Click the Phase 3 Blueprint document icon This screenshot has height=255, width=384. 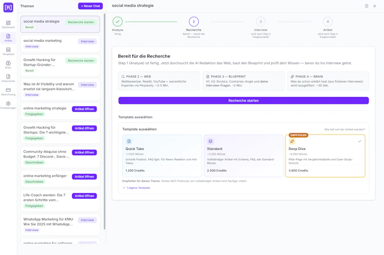click(208, 76)
